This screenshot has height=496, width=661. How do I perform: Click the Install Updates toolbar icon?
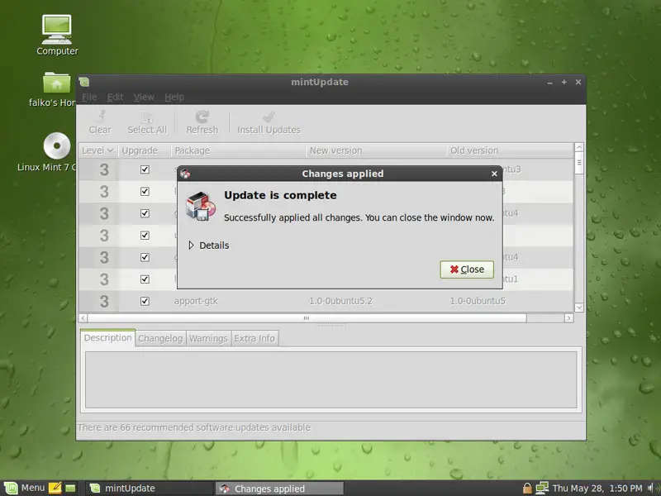(269, 122)
